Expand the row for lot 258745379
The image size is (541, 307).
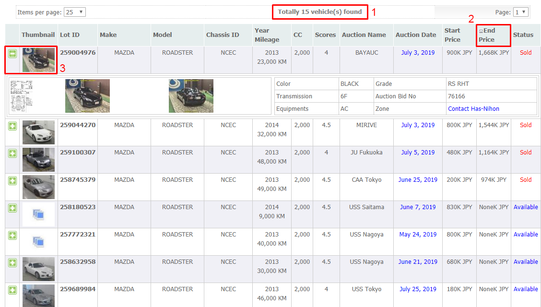click(x=12, y=181)
